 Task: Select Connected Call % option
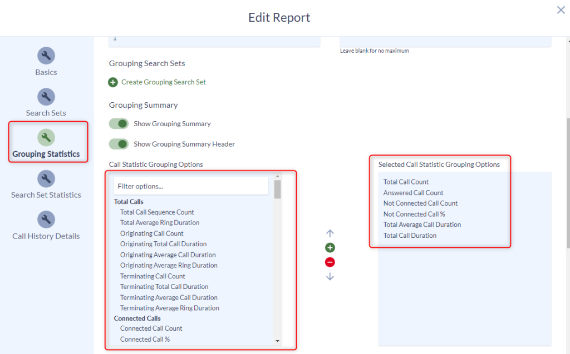145,339
